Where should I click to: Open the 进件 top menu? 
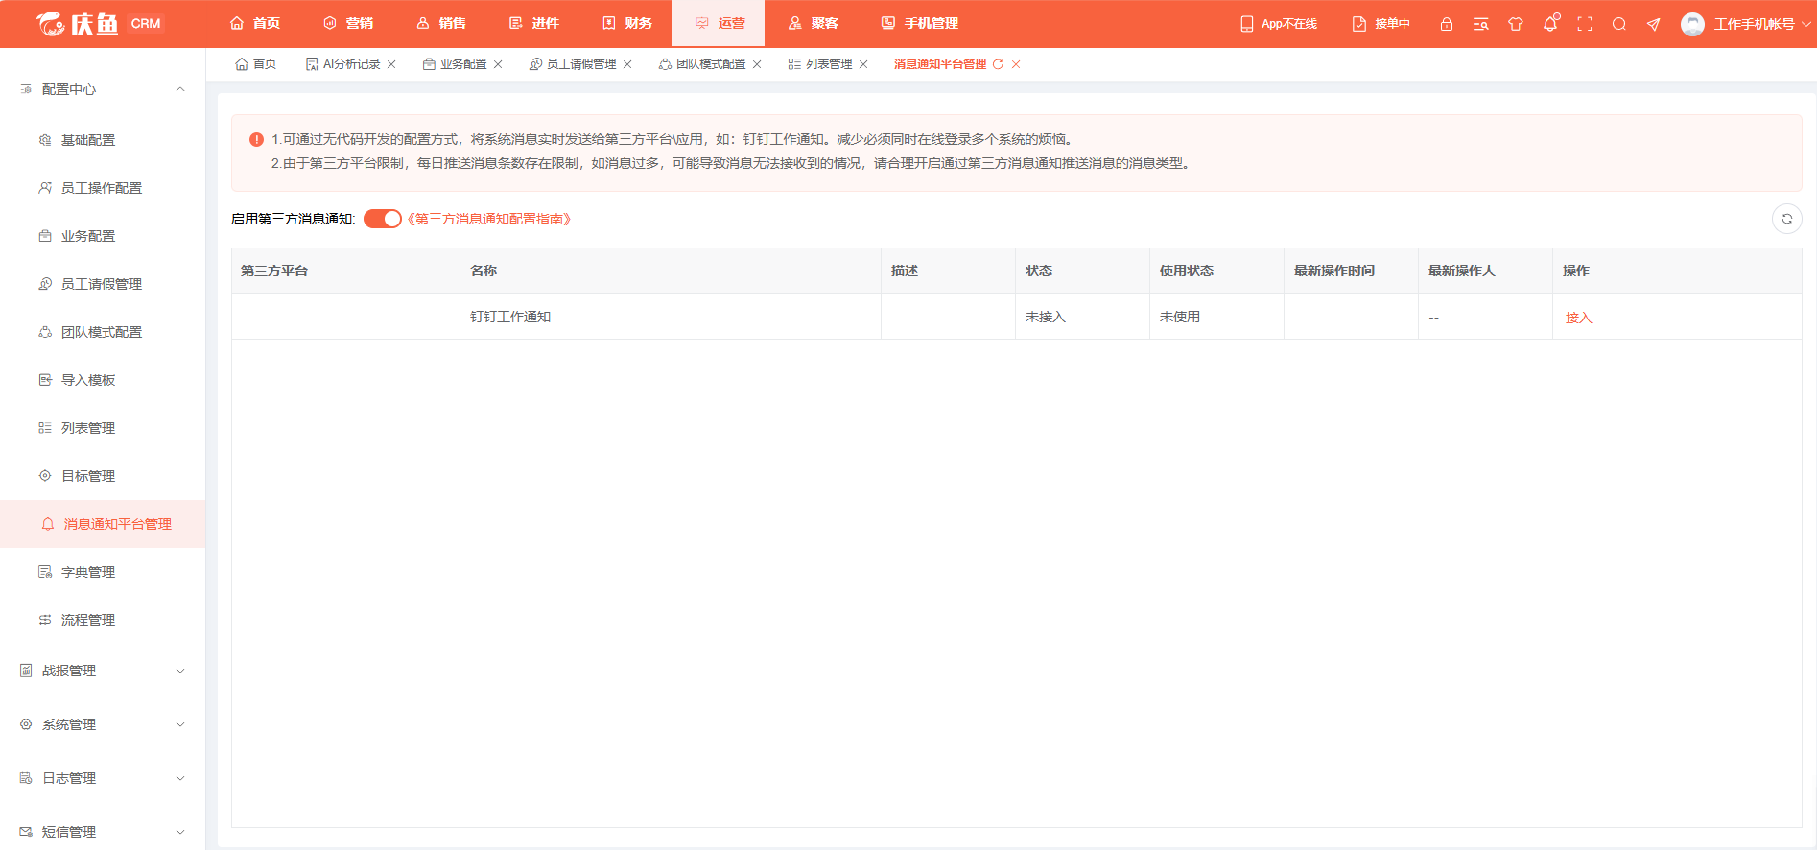click(x=534, y=23)
